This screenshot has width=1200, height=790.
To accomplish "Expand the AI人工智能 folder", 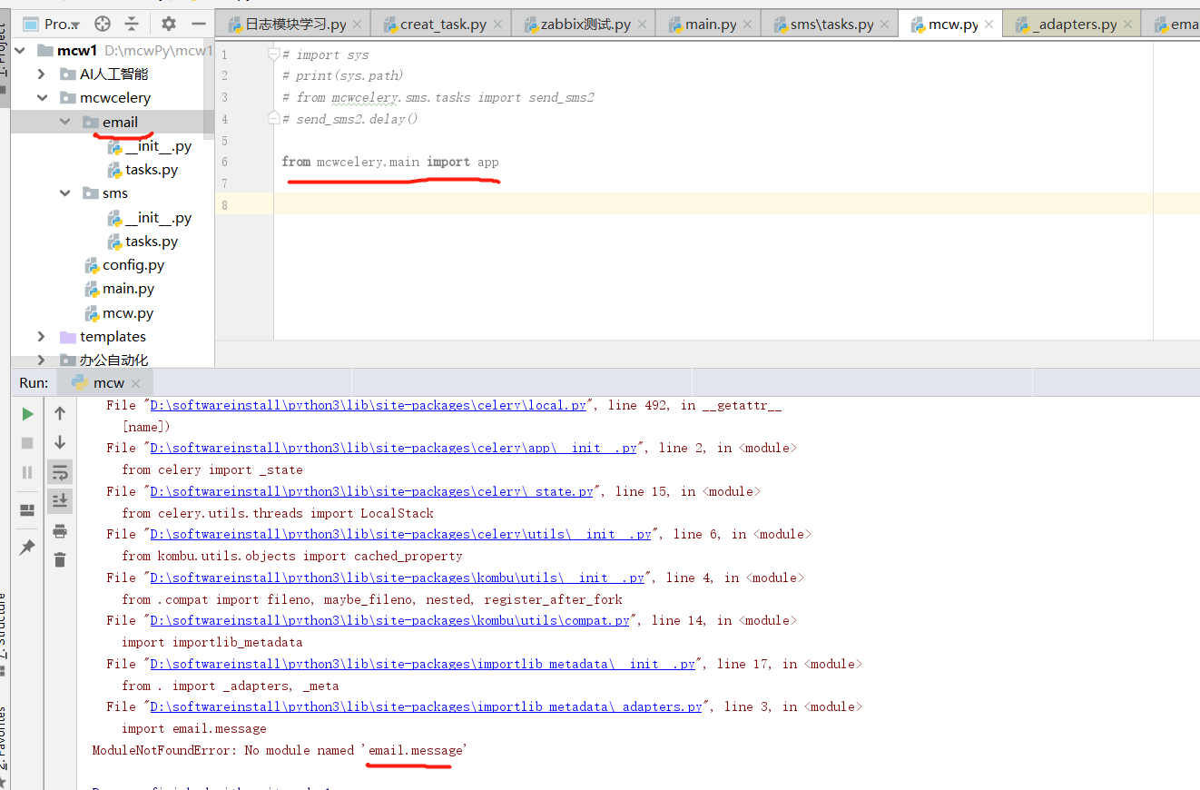I will pyautogui.click(x=42, y=74).
